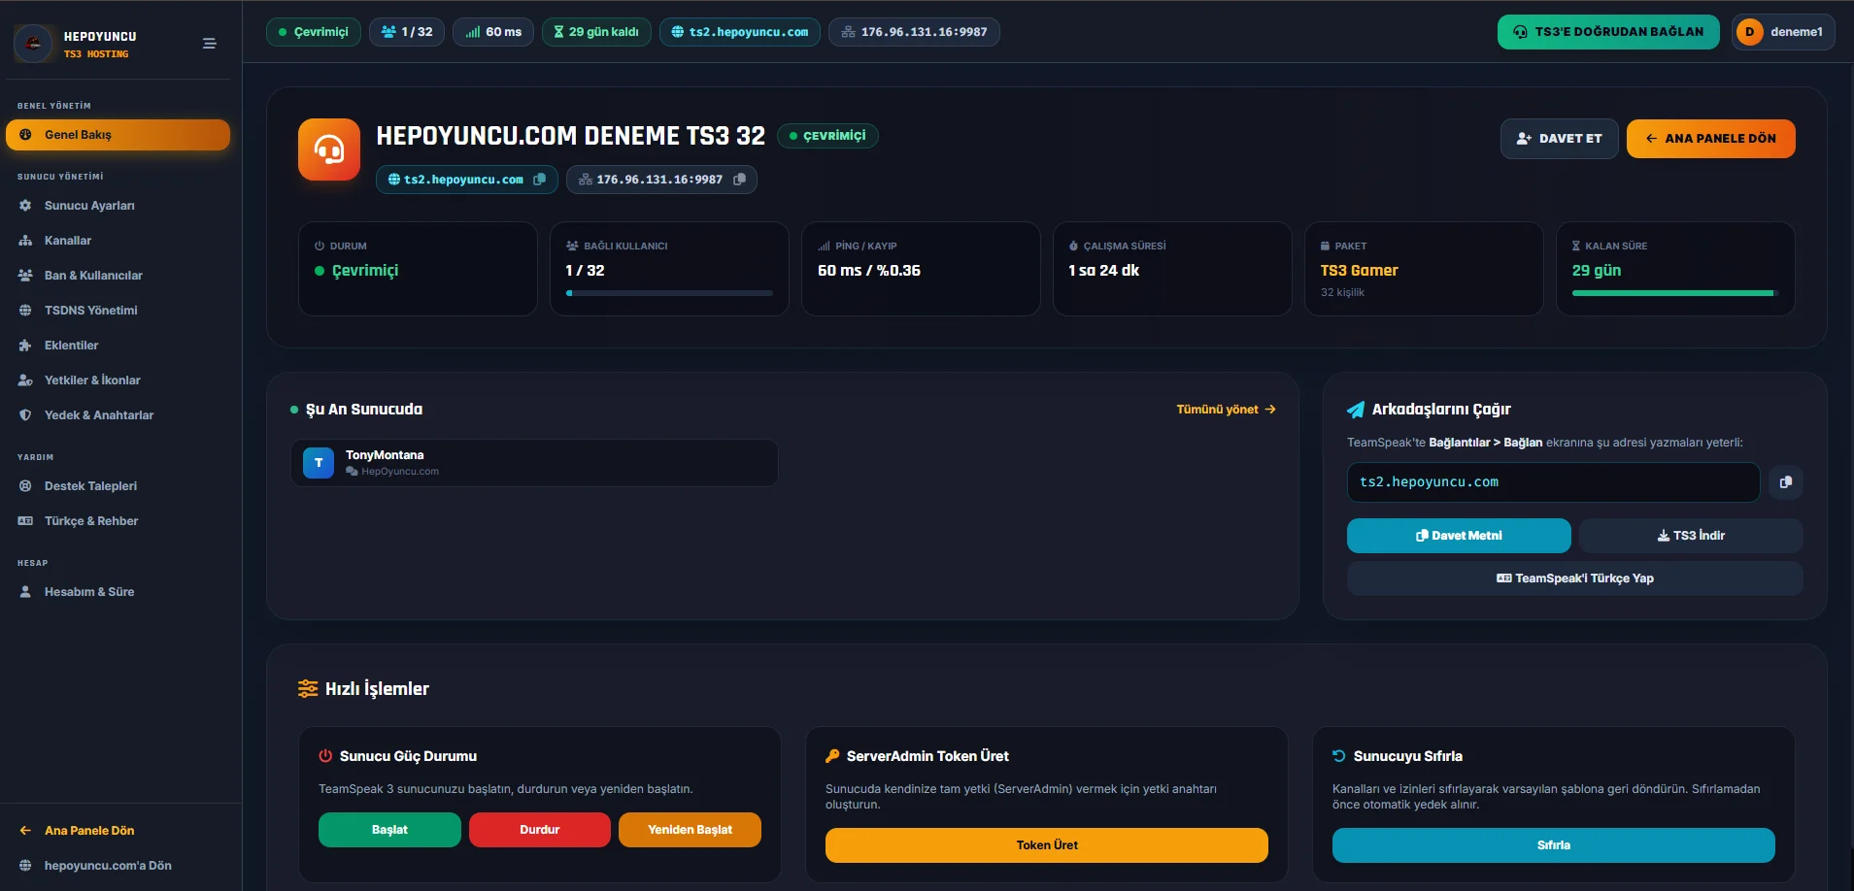Image resolution: width=1854 pixels, height=891 pixels.
Task: Copy the ts2.hepoyuncu.com address in server header
Action: click(x=540, y=180)
